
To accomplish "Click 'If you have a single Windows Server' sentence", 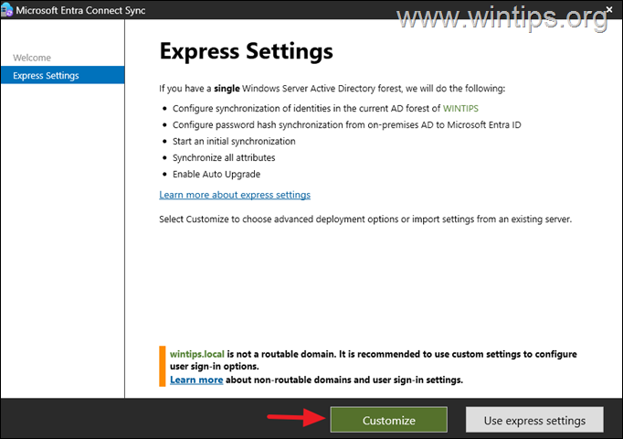I will click(x=333, y=89).
